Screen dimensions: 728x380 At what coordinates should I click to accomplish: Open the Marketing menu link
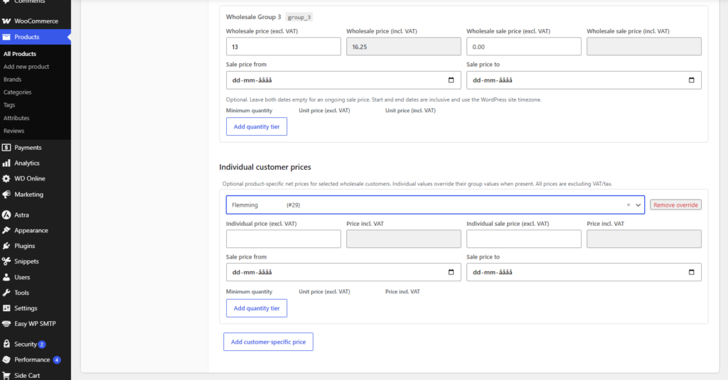point(28,195)
